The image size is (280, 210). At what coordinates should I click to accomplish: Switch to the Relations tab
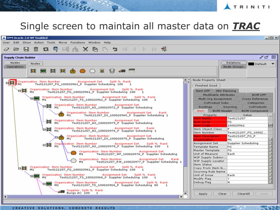click(234, 63)
